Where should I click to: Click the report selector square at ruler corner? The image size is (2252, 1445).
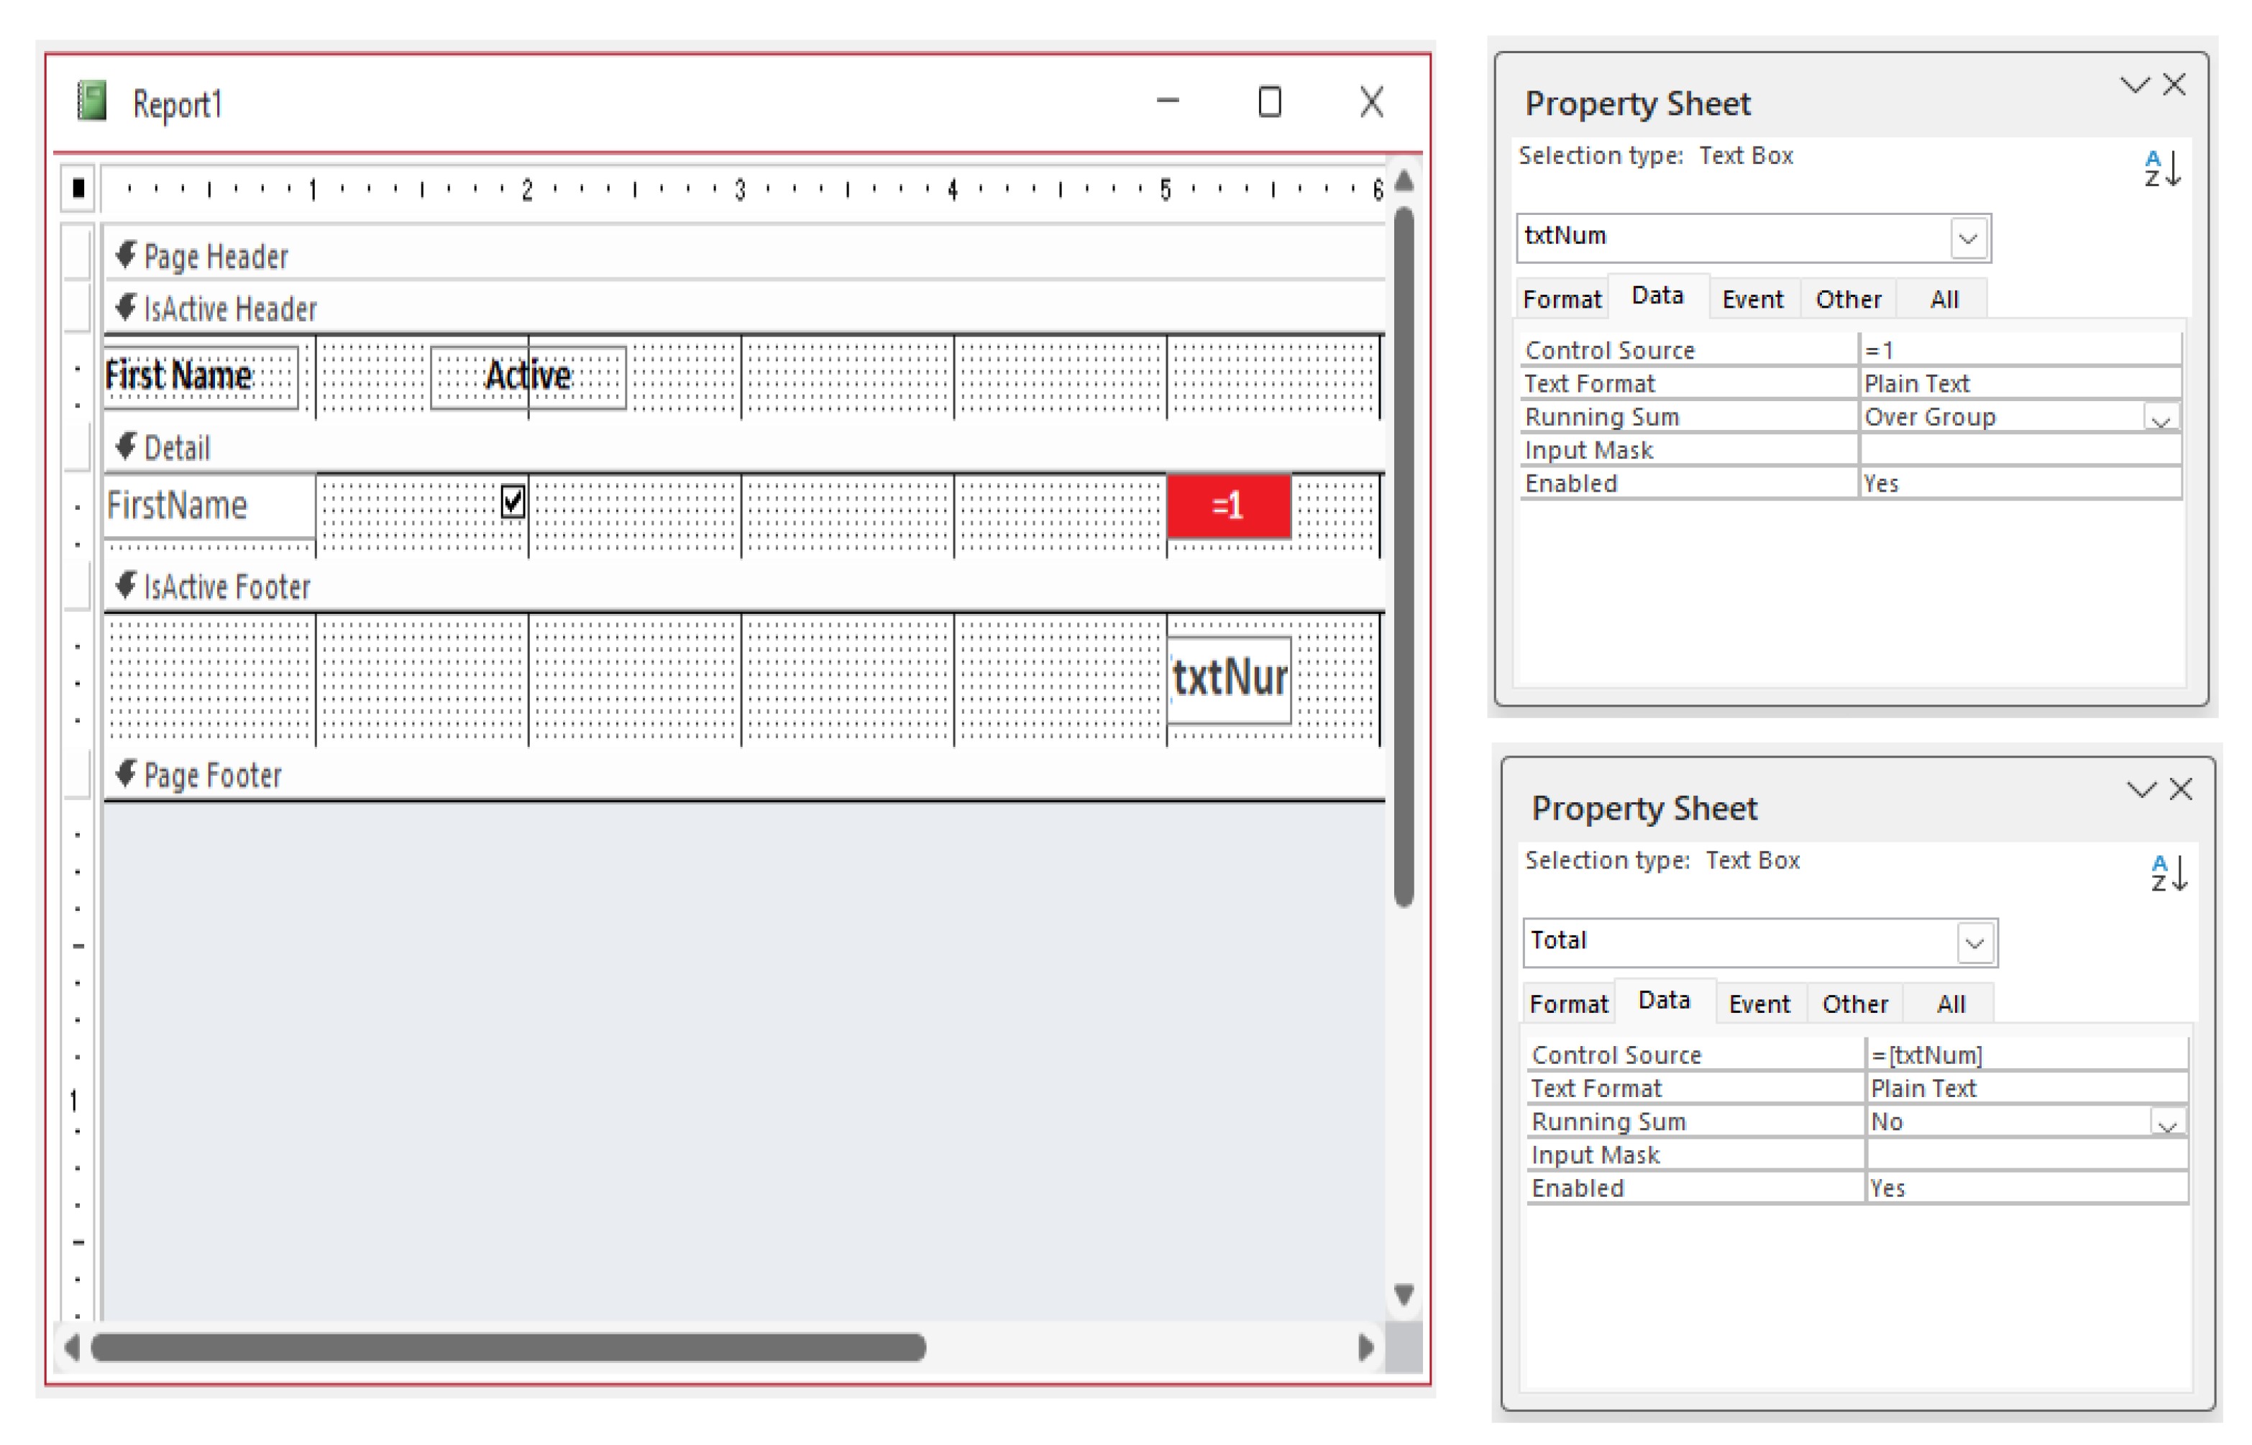pos(79,188)
